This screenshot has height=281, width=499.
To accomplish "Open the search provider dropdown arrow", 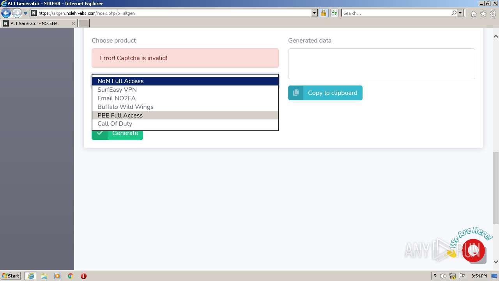I will pyautogui.click(x=460, y=13).
